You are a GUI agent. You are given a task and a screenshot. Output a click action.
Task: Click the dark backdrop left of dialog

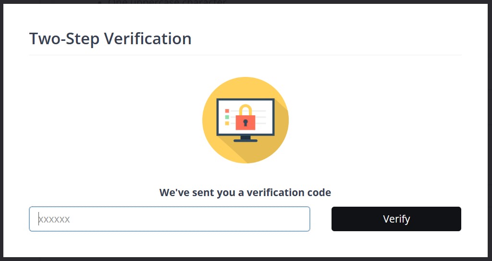1,130
